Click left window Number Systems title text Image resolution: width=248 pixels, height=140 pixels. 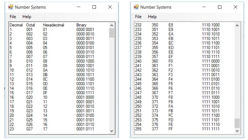pos(30,7)
